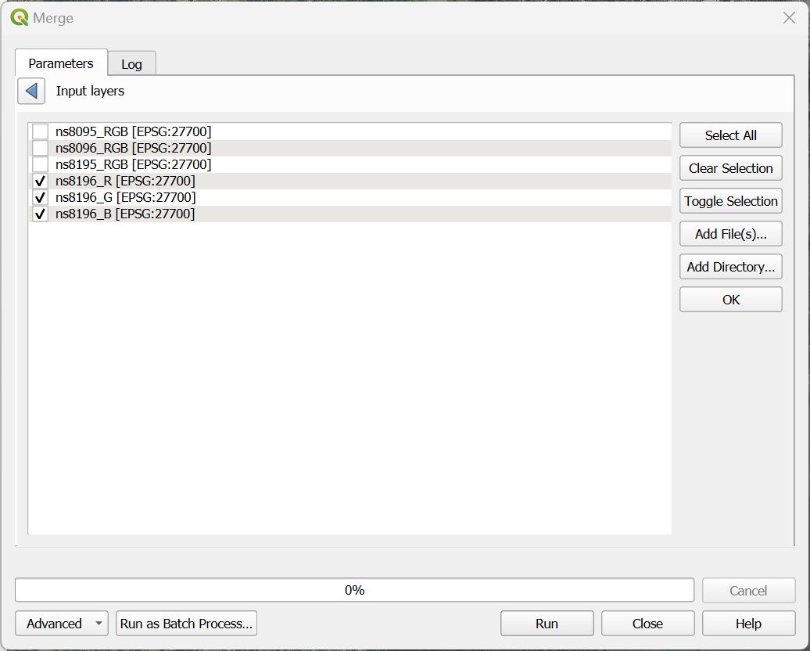Viewport: 810px width, 651px height.
Task: Select the ns8196_R [EPSG:27700] row text
Action: click(125, 181)
